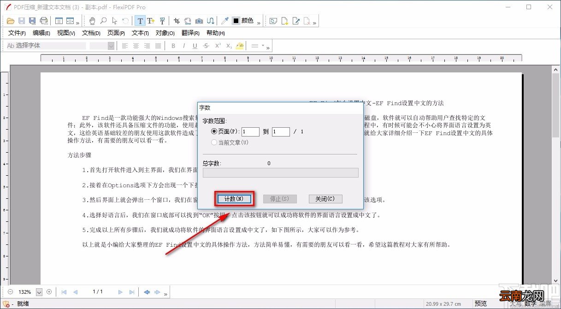Click the end page number field

point(281,131)
